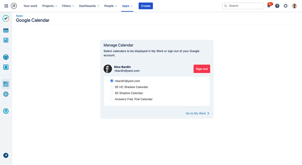Open the user badge icon in sidebar
This screenshot has height=165, width=302.
pos(6,67)
